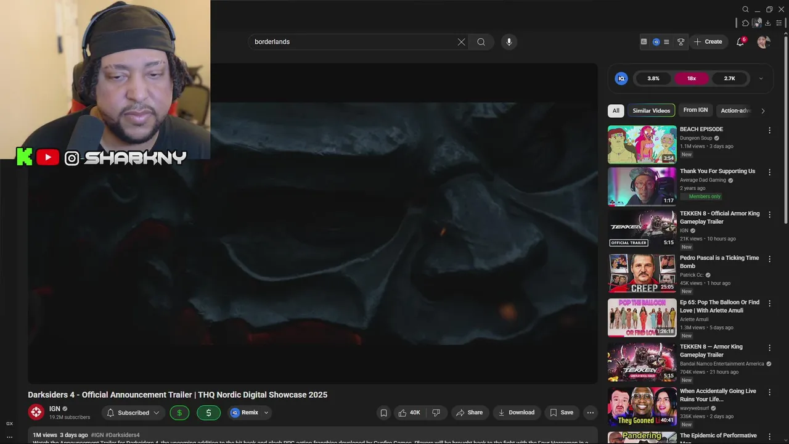Open options for Pedro Pascal video
Image resolution: width=789 pixels, height=444 pixels.
769,258
